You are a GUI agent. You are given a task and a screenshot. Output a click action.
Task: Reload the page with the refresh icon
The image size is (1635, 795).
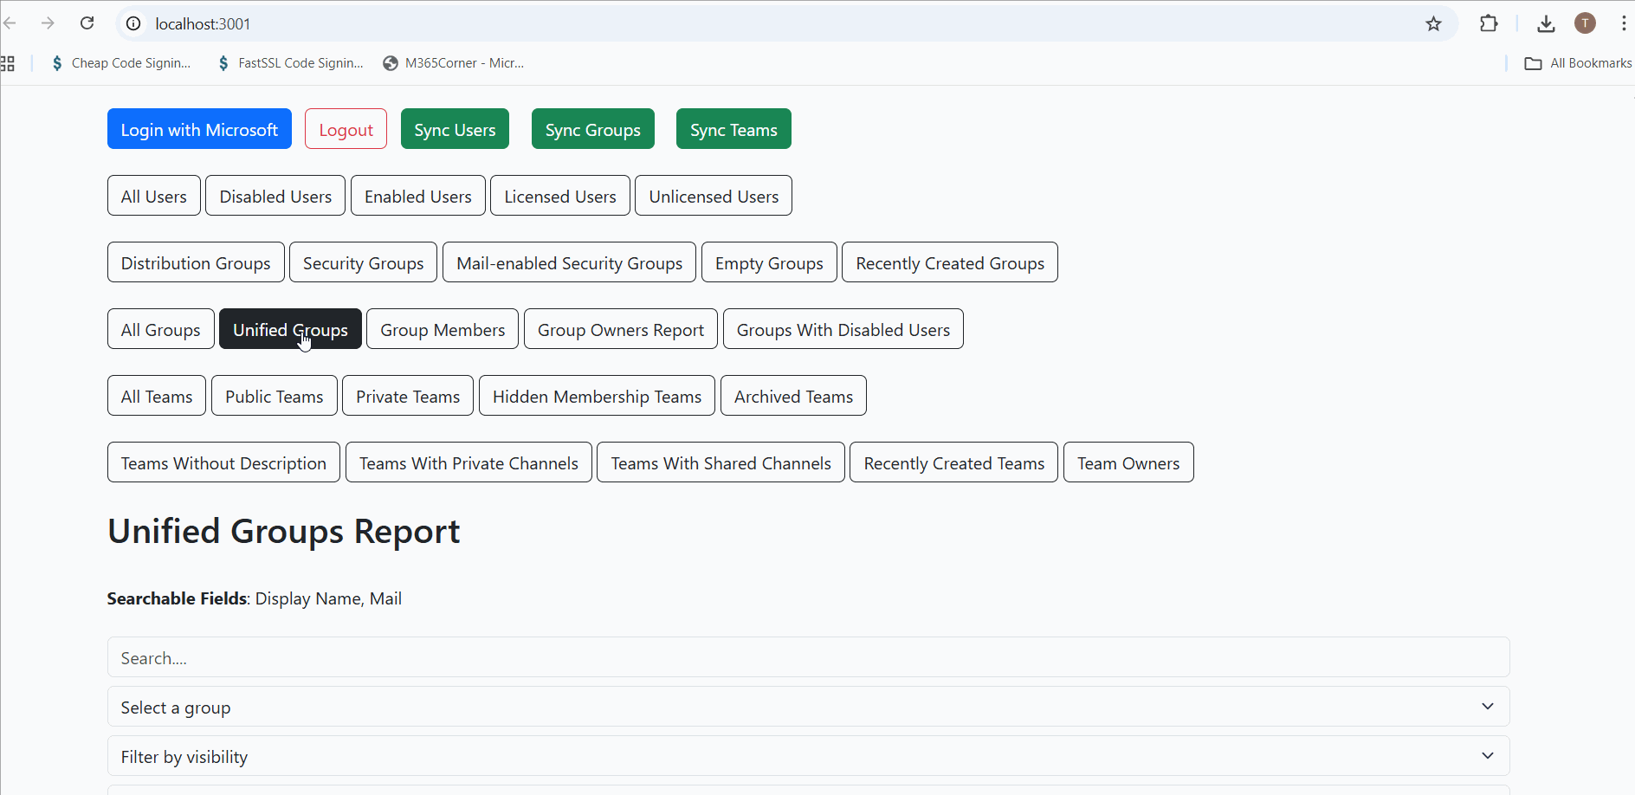point(87,23)
